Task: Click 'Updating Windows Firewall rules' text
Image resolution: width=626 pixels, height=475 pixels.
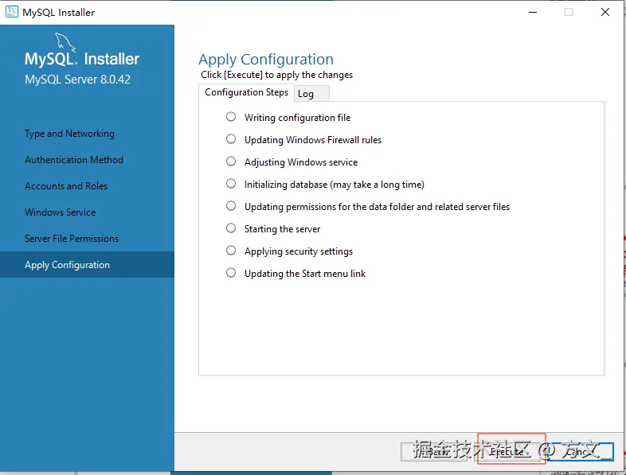Action: pos(313,140)
